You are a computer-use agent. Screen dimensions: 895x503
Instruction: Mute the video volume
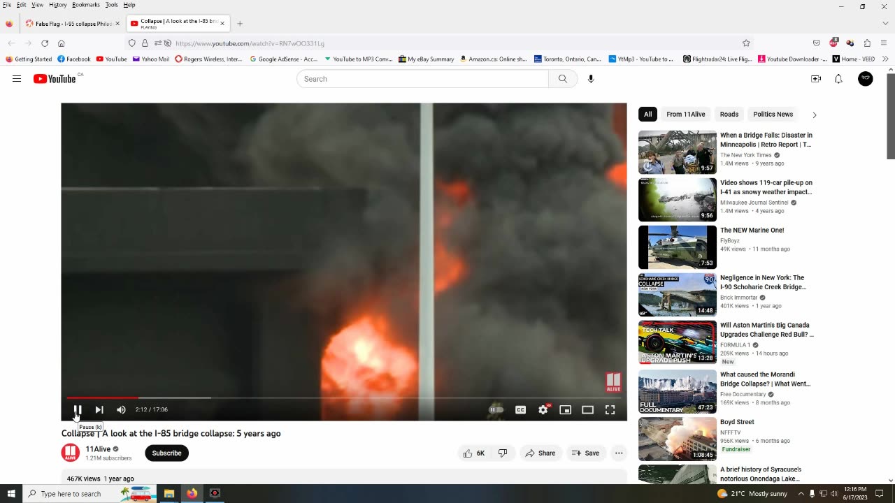coord(121,410)
